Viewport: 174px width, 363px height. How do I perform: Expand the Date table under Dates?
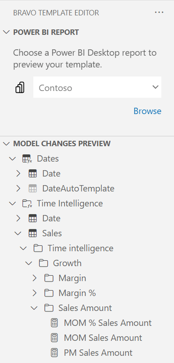[18, 174]
